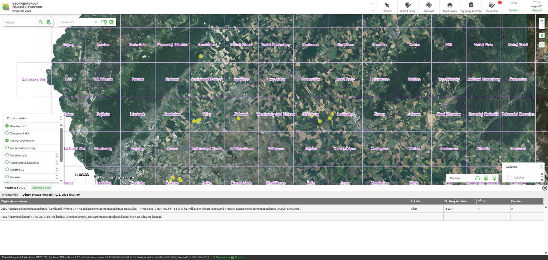Image resolution: width=548 pixels, height=260 pixels.
Task: Switch to Kontrola z AMS tab
Action: coord(41,188)
